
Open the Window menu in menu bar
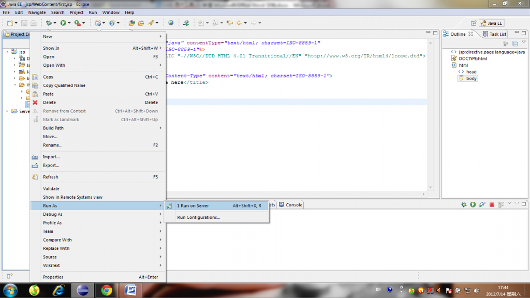[111, 12]
